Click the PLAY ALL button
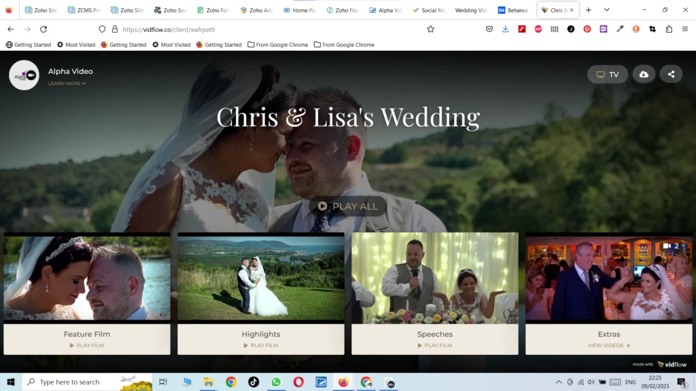696x391 pixels. (347, 206)
